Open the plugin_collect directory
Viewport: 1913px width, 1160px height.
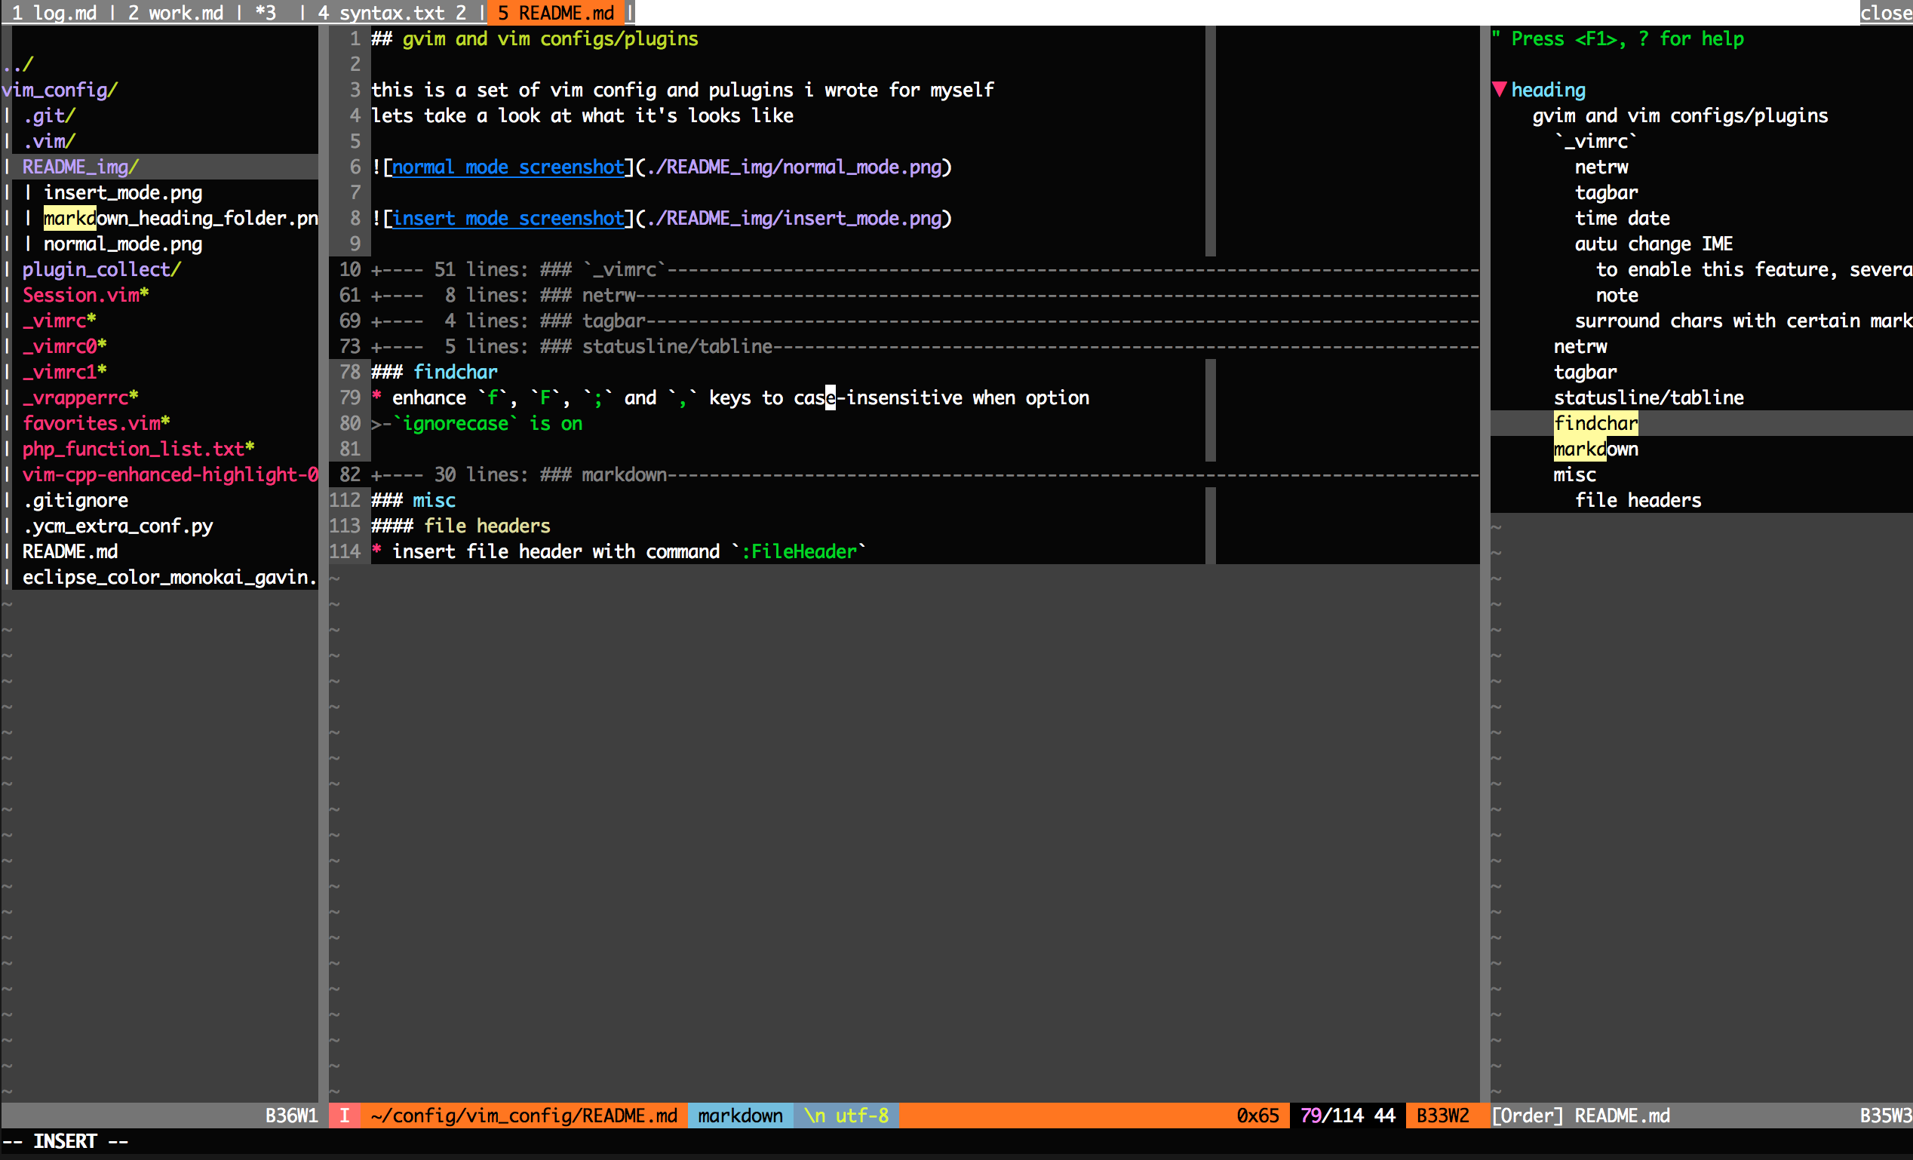click(x=101, y=269)
